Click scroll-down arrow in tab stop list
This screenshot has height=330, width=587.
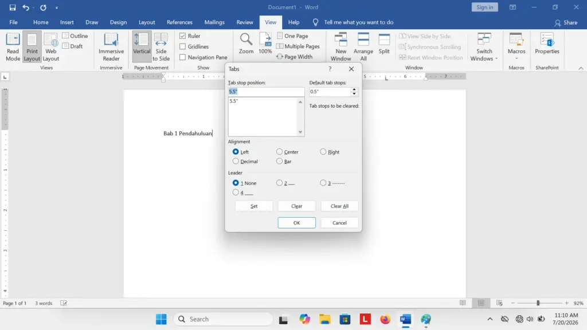[x=300, y=132]
